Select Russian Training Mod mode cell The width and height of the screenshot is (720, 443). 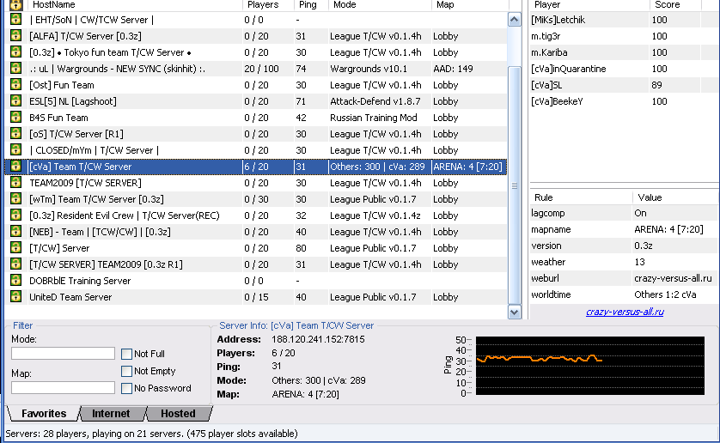(373, 118)
